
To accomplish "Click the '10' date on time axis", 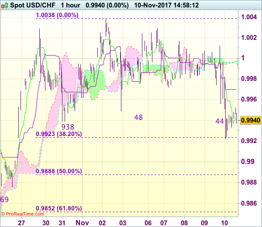I will [x=224, y=223].
